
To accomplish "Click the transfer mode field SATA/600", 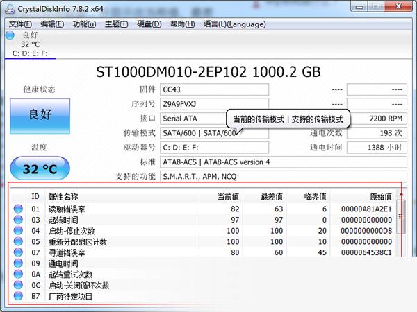I will (x=214, y=133).
